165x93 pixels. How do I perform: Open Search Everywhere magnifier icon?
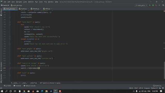point(163,5)
